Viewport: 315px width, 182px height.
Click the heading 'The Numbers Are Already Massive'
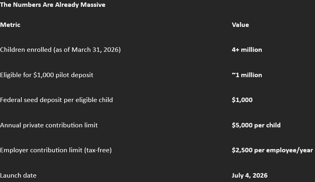52,5
